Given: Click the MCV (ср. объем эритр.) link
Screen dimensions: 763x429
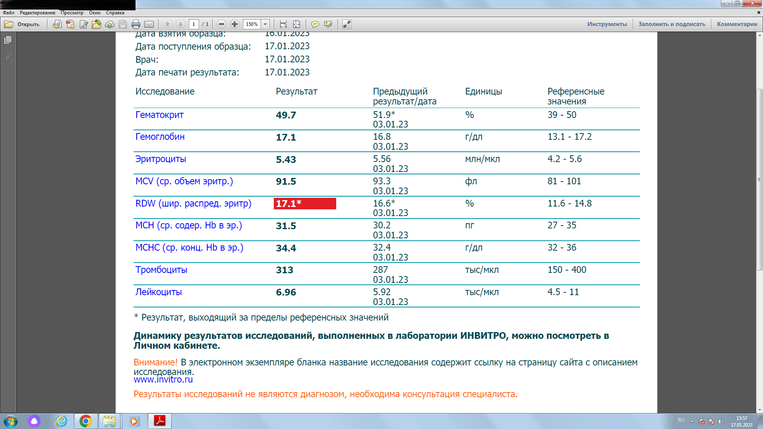Looking at the screenshot, I should pos(184,182).
